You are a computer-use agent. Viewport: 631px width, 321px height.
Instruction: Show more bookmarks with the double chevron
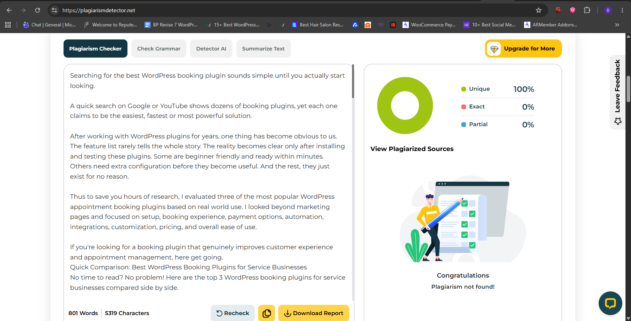617,25
